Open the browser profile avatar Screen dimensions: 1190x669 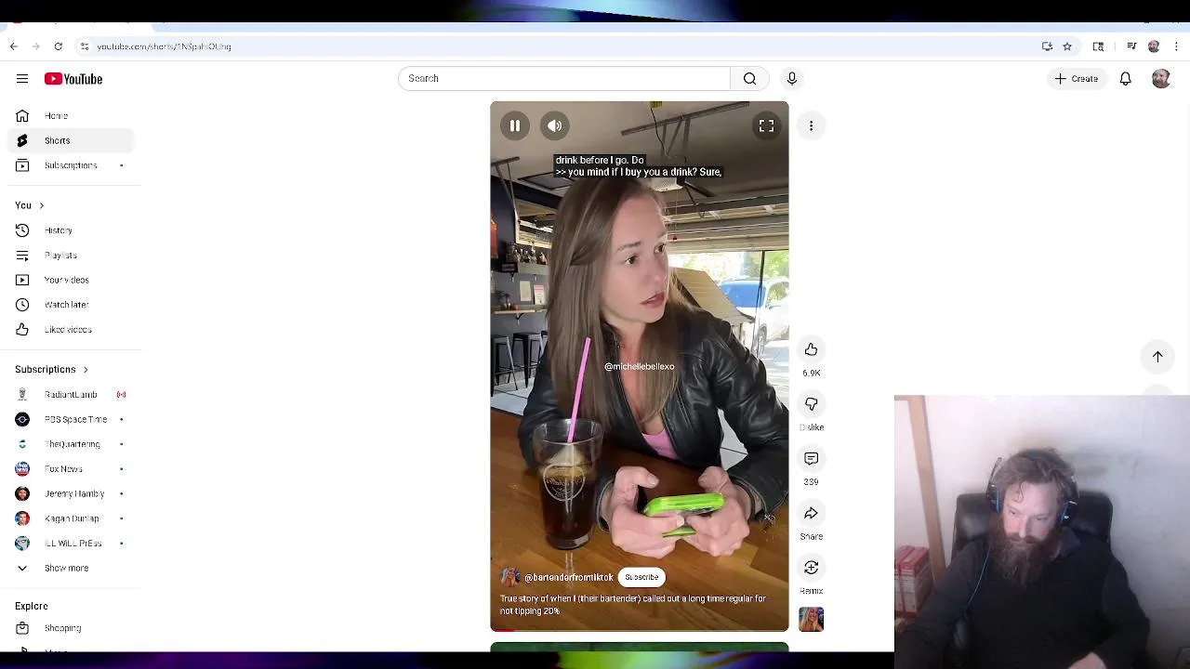pyautogui.click(x=1154, y=46)
